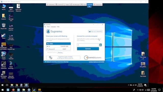Click the Steam desktop icon
Image resolution: width=163 pixels, height=92 pixels.
4,36
